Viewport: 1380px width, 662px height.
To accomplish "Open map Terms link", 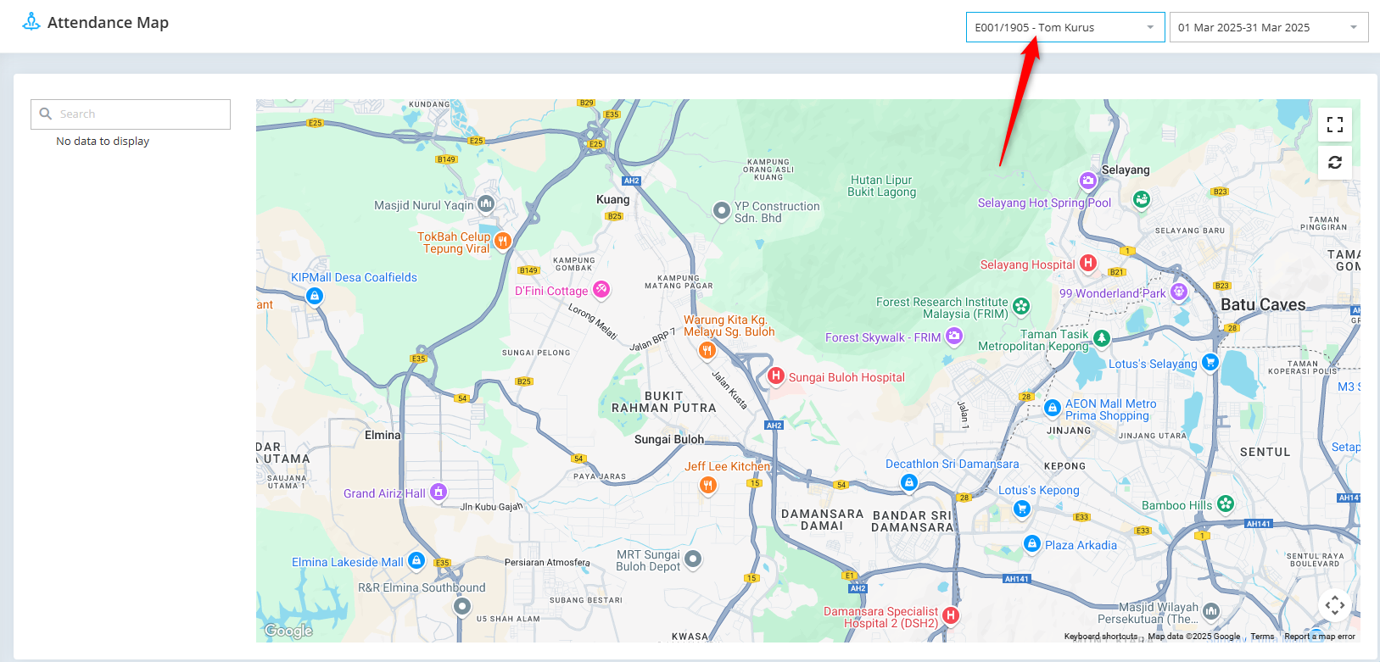I will pyautogui.click(x=1262, y=637).
